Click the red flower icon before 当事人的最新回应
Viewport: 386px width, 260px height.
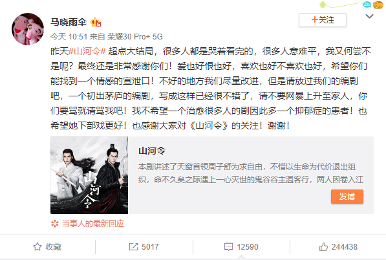pos(55,224)
